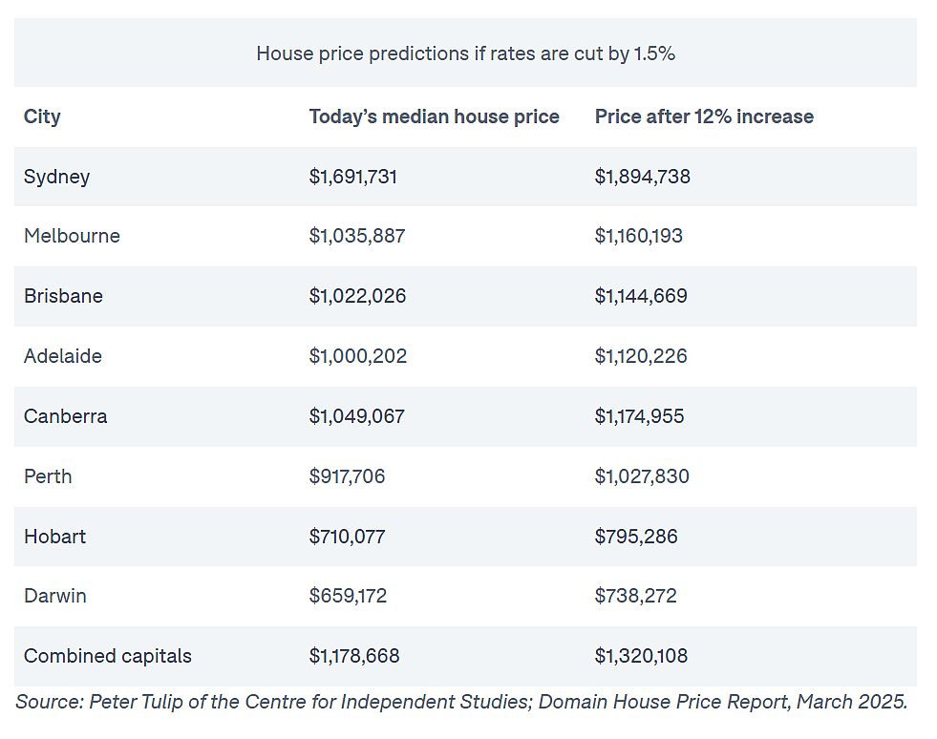Click Combined capitals price $1,320,108
937x739 pixels.
click(x=641, y=656)
